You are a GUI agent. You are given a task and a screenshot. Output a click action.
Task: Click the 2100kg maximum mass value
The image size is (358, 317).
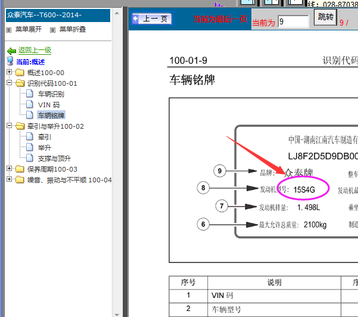315,225
